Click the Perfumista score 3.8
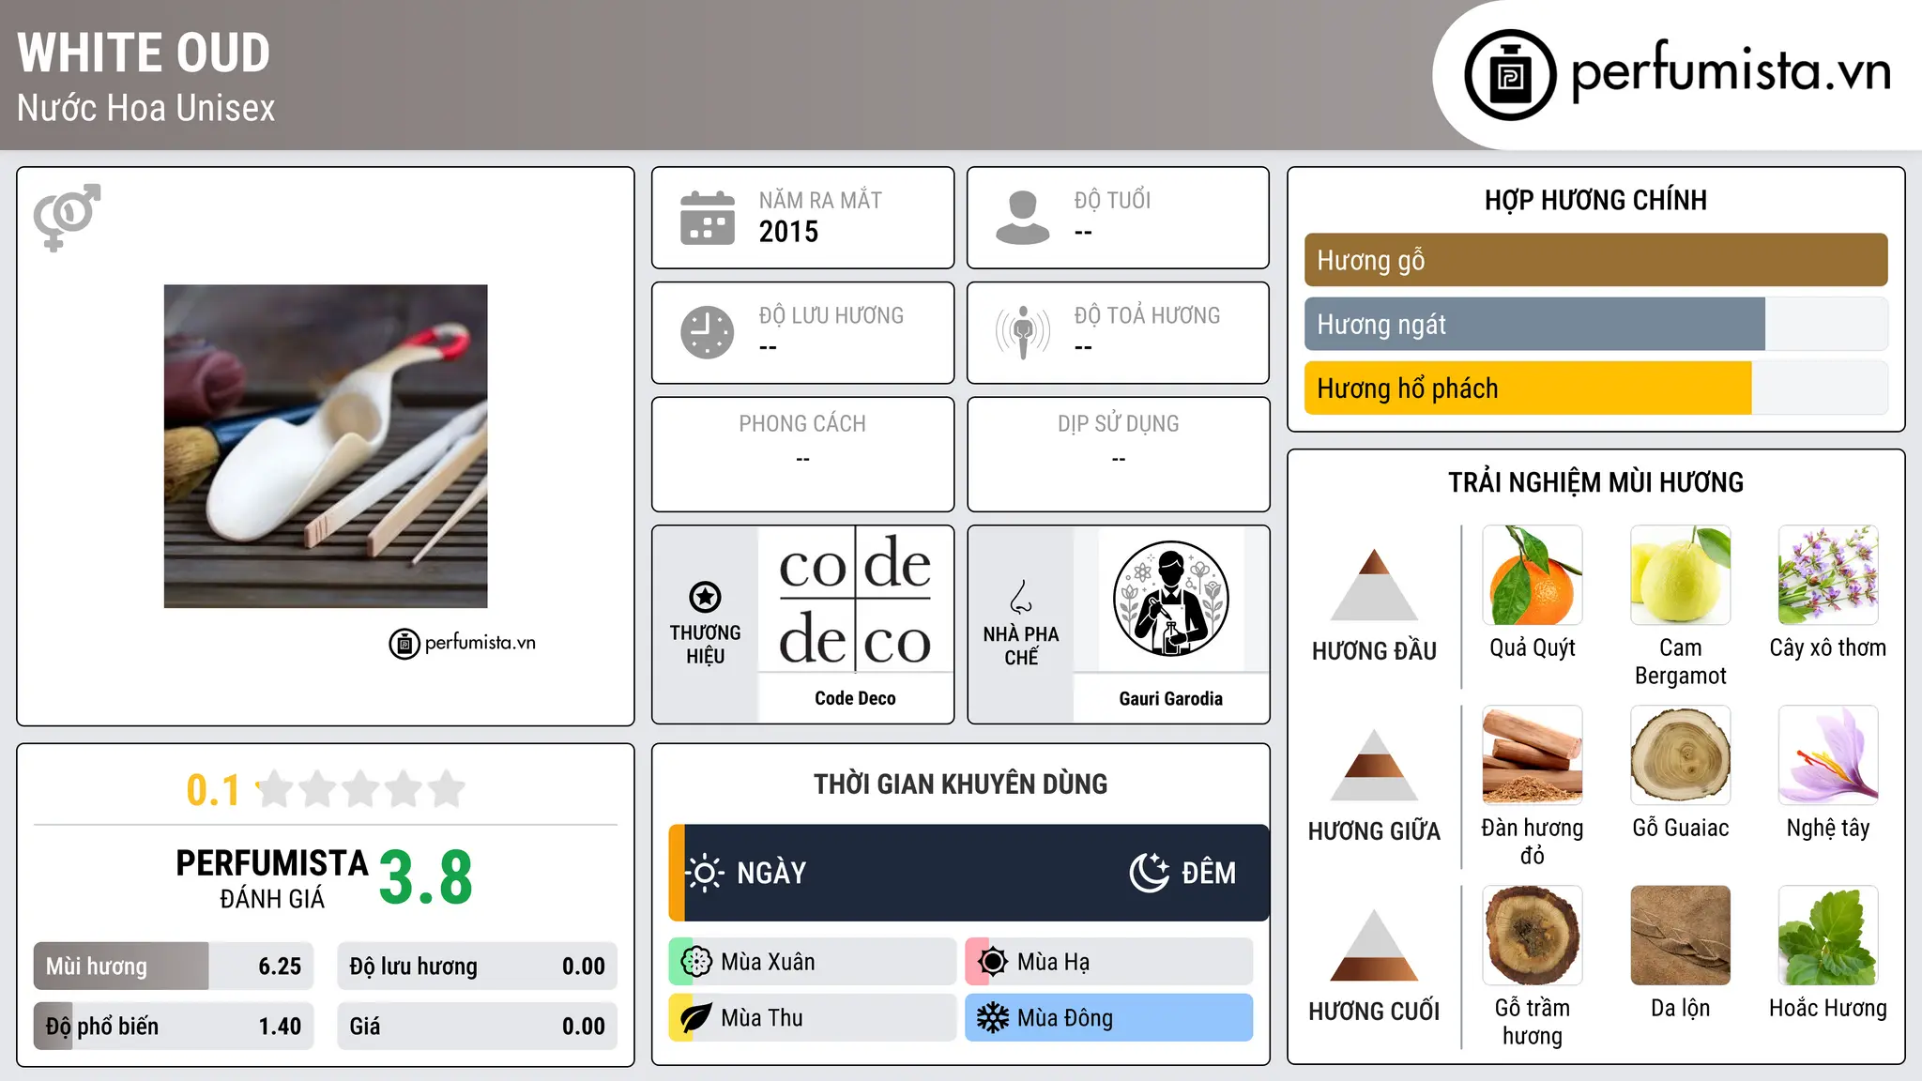The width and height of the screenshot is (1922, 1081). pos(426,877)
